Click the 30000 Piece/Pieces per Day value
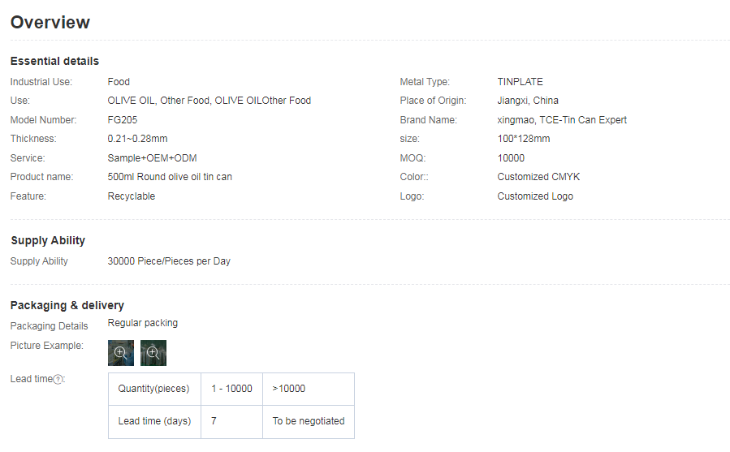Screen dimensions: 730x452 [x=169, y=261]
